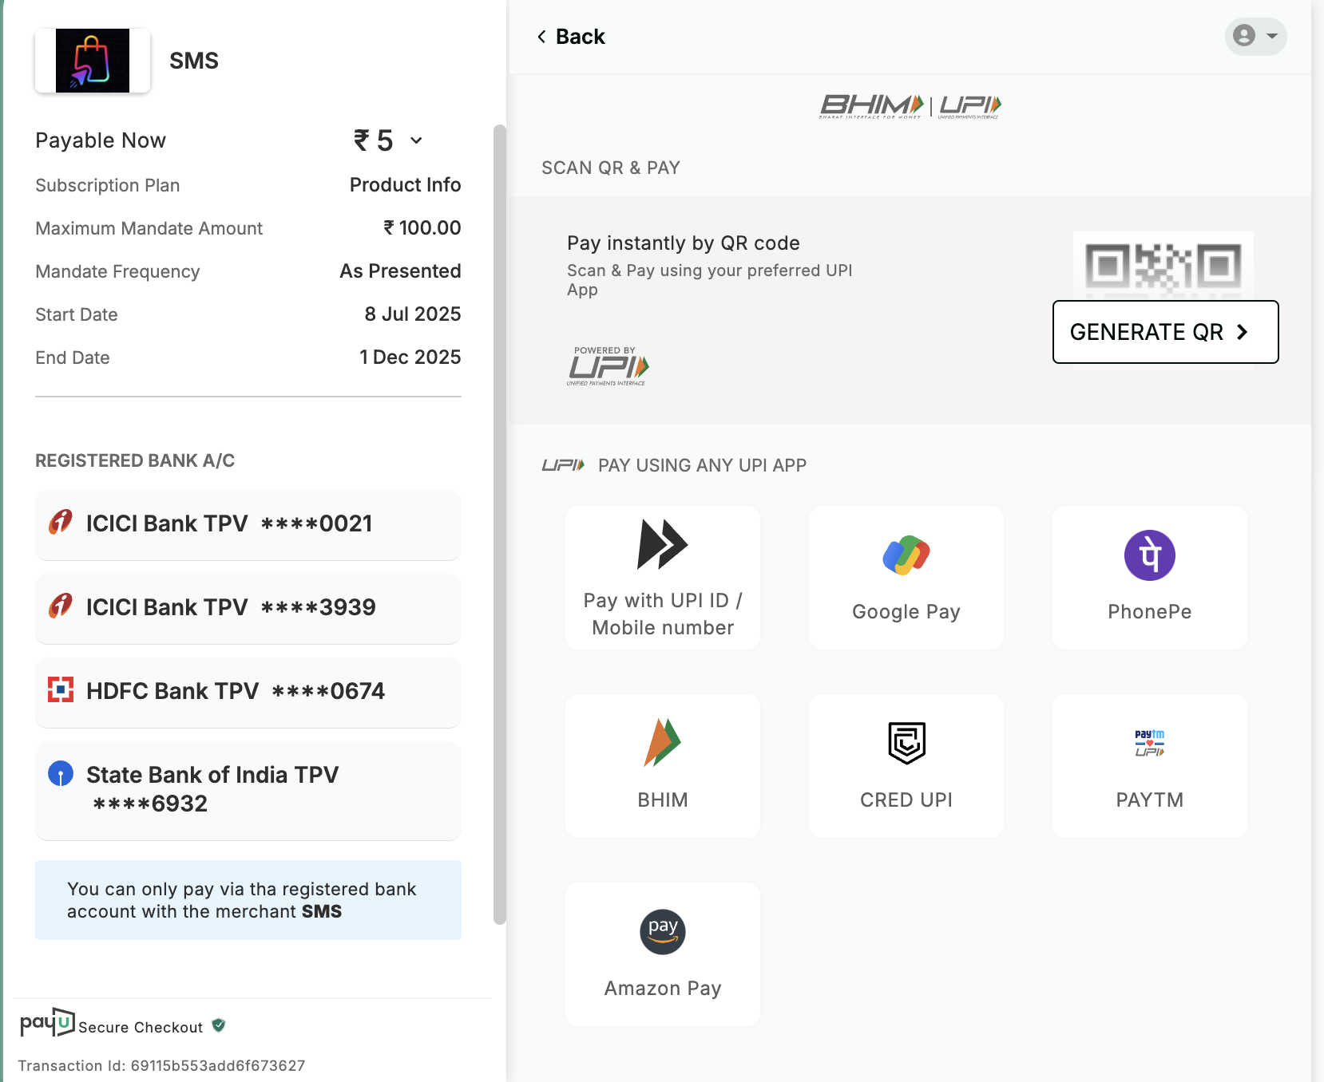Click the HDFC Bank logo icon

61,689
